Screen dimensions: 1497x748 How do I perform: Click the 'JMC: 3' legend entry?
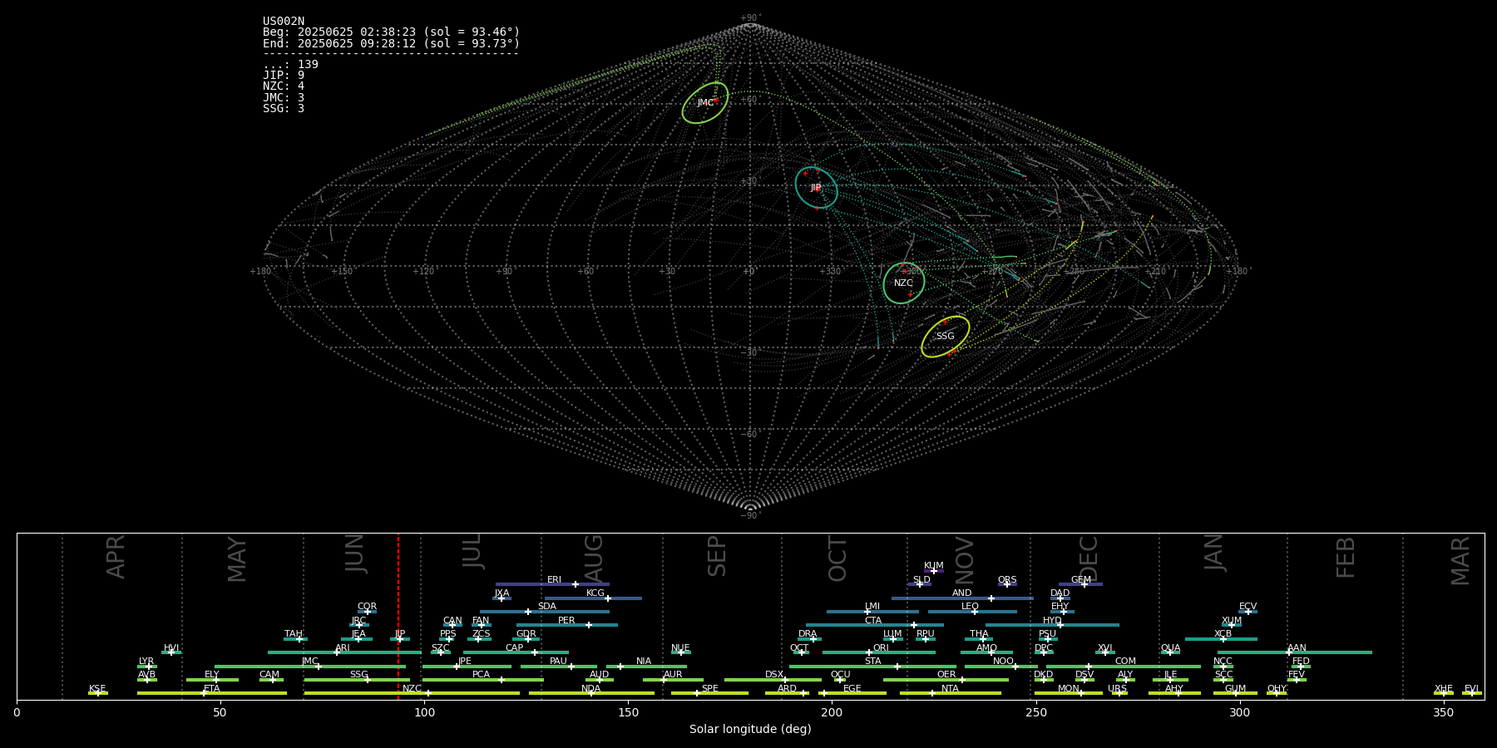(284, 97)
